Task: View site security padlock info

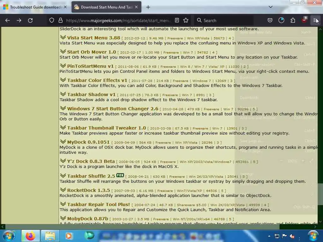Action: (60, 20)
